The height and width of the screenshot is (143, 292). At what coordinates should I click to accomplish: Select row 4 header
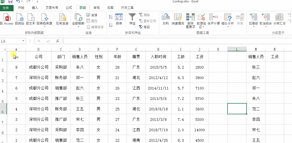coord(3,88)
